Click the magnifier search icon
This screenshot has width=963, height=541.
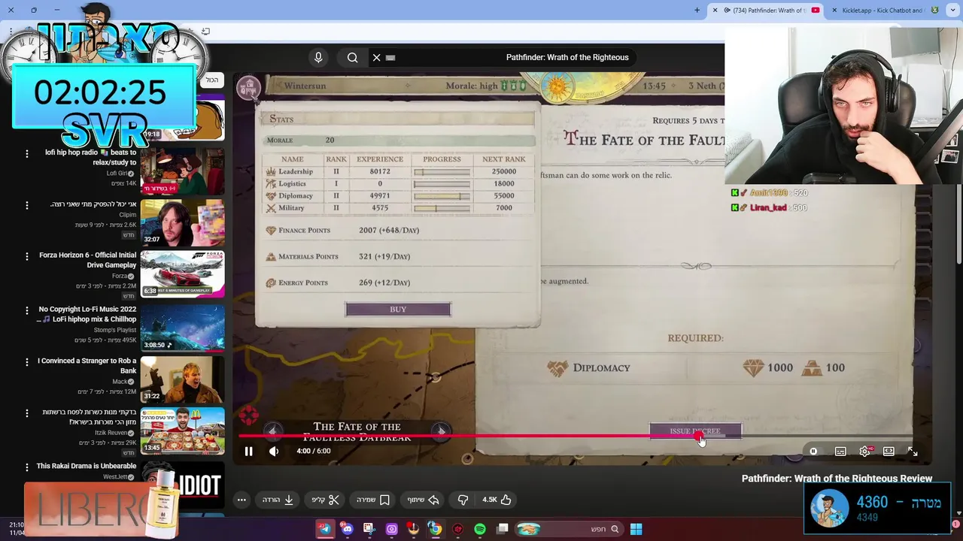pyautogui.click(x=352, y=57)
